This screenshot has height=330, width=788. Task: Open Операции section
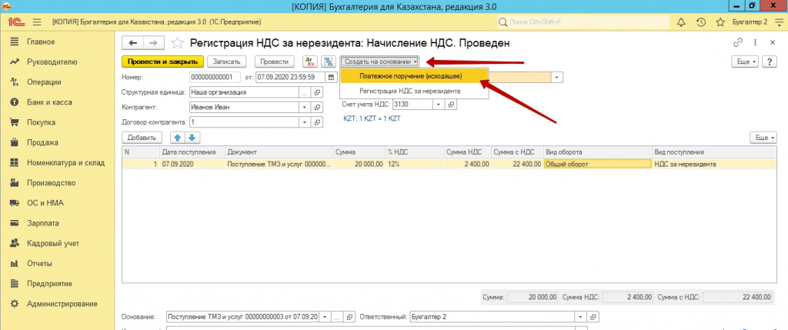tap(44, 82)
